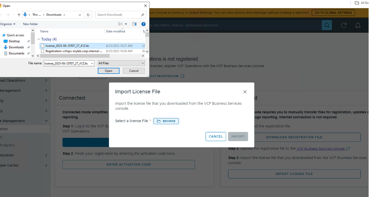Open the All Files type dropdown
369x197 pixels.
[121, 63]
